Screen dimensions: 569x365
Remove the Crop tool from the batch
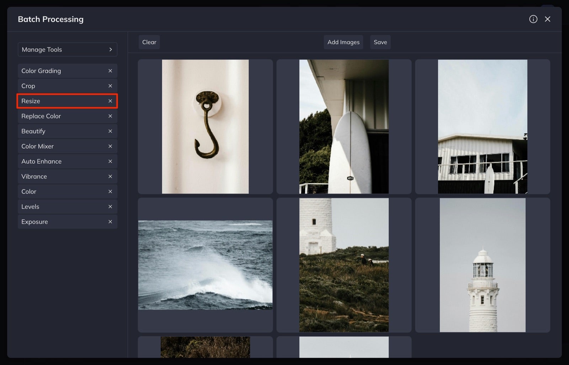110,86
